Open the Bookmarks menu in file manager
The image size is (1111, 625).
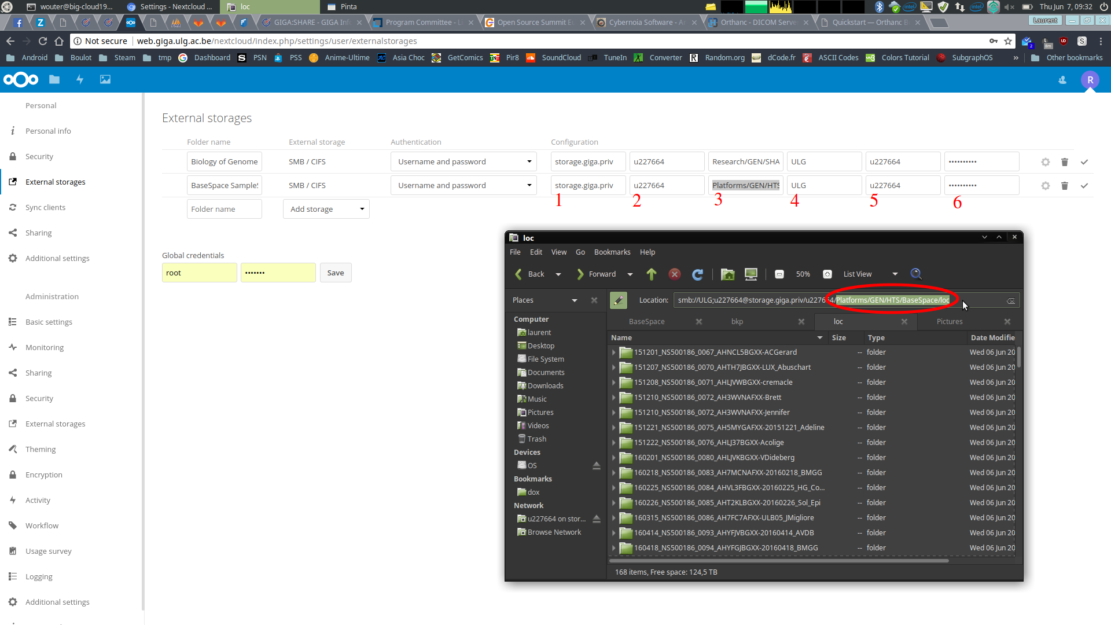[612, 252]
